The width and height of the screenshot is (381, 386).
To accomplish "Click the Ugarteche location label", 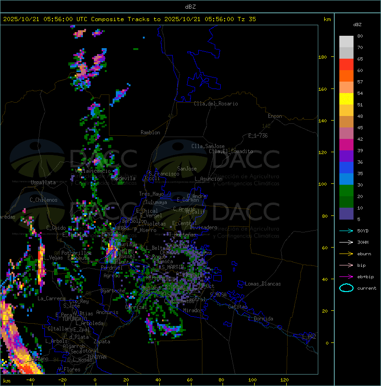I will click(113, 291).
